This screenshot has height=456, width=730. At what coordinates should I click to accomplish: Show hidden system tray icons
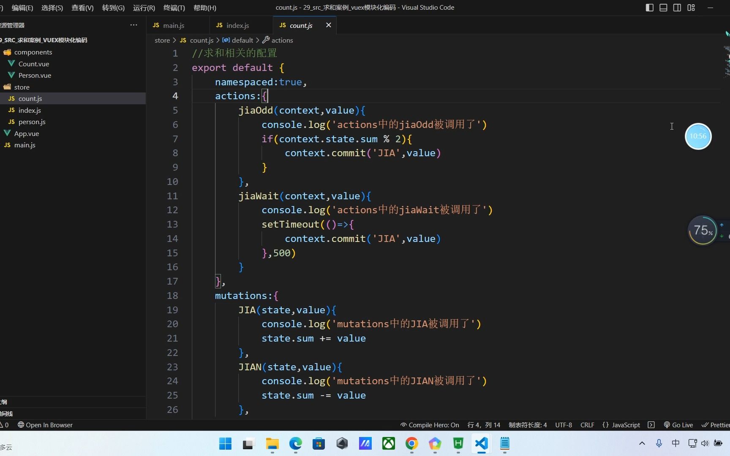tap(642, 443)
